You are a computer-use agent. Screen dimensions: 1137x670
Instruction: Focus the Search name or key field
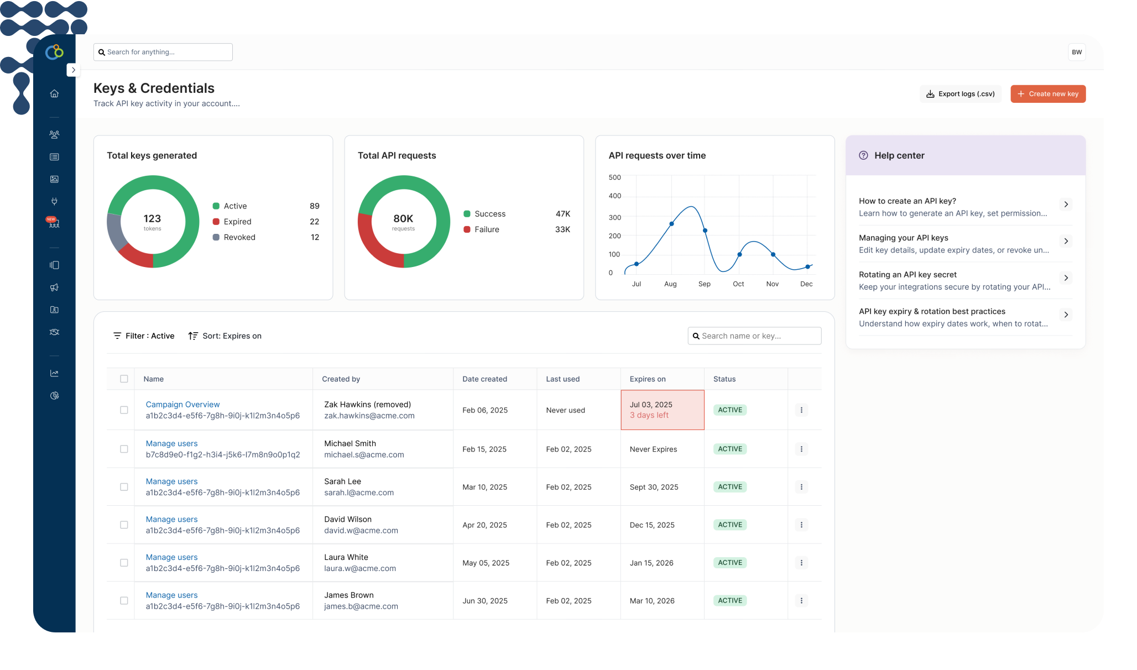coord(759,336)
